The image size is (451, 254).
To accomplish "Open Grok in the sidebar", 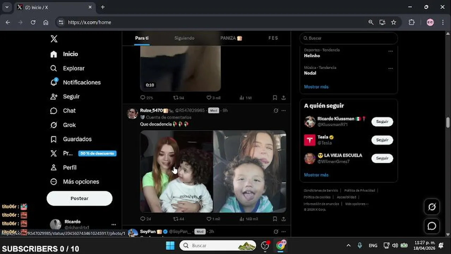I will [63, 125].
